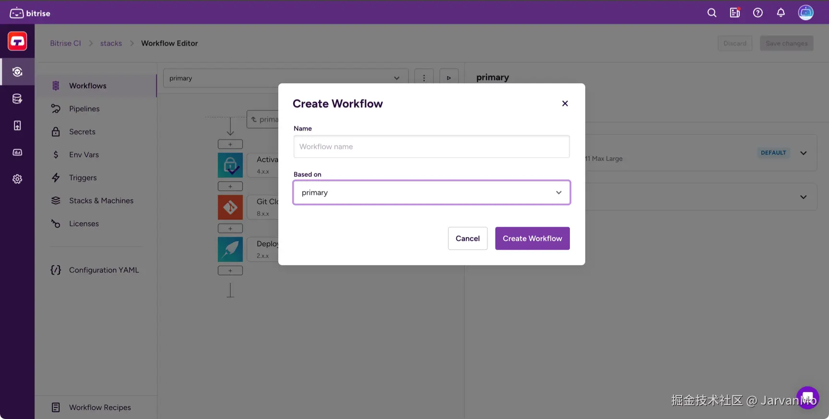Open Workflow Recipes link

coord(96,408)
